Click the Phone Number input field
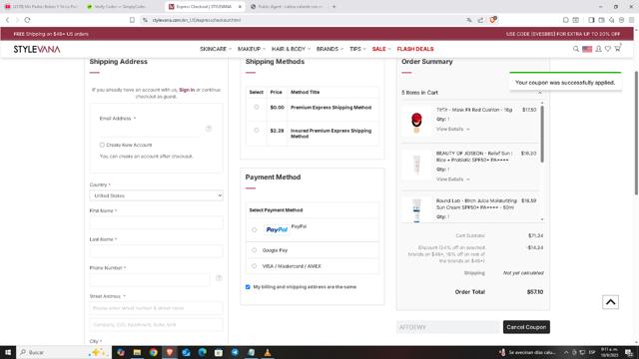Viewport: 639px width, 359px height. [x=150, y=279]
